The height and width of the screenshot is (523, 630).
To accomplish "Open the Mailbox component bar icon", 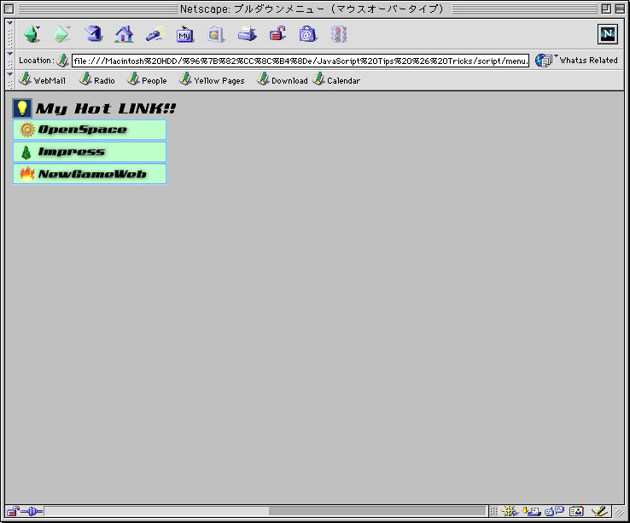I will (x=531, y=511).
